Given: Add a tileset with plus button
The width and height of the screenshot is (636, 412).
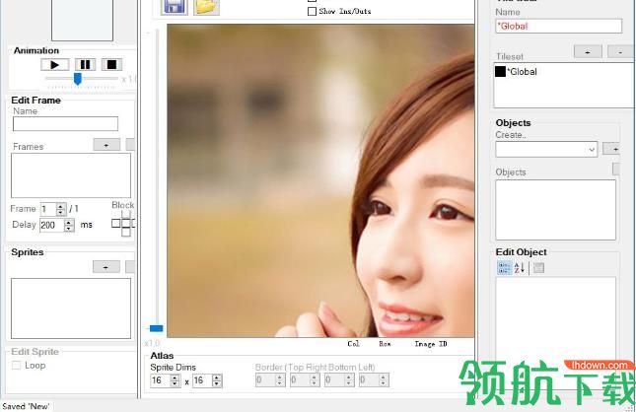Looking at the screenshot, I should [588, 52].
